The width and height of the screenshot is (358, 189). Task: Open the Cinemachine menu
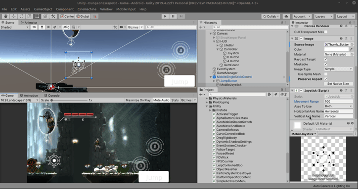87,9
